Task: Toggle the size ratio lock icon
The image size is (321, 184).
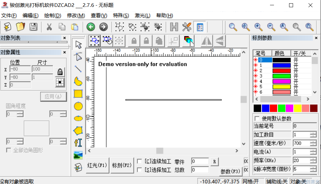Action: [60, 72]
